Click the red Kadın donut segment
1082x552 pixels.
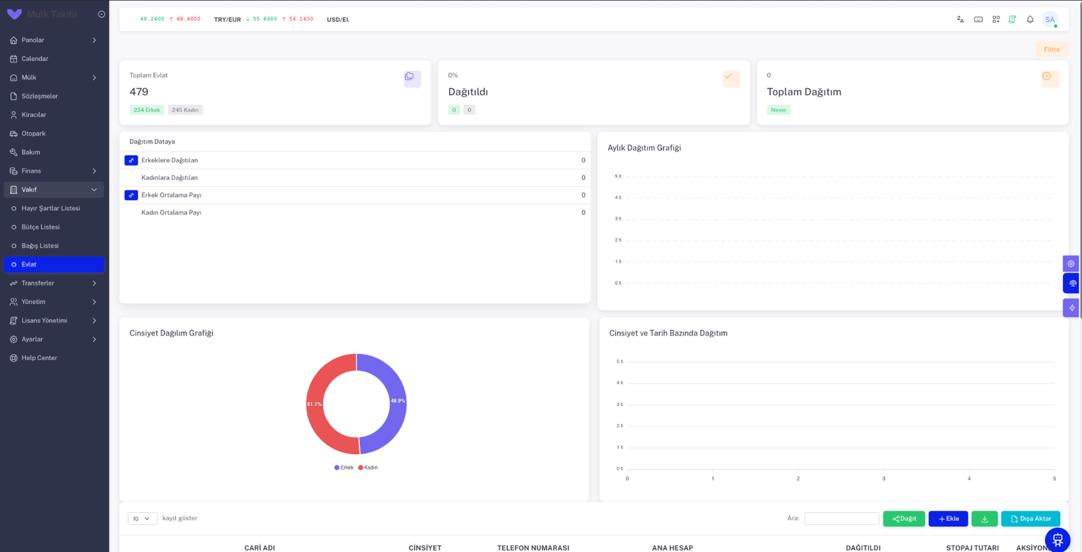[315, 404]
